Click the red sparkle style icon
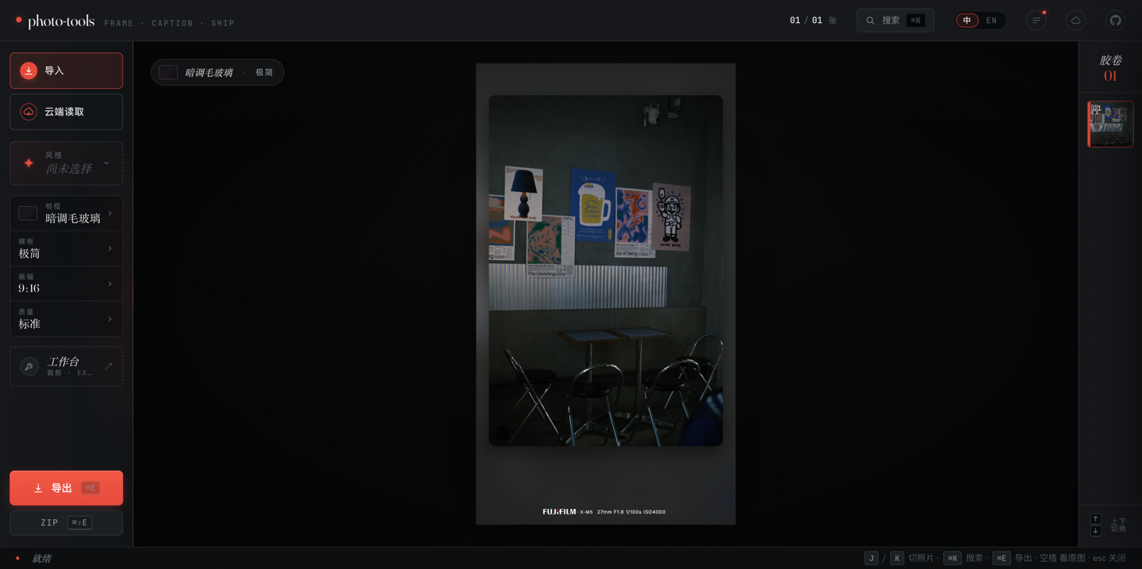This screenshot has width=1142, height=569. click(29, 163)
